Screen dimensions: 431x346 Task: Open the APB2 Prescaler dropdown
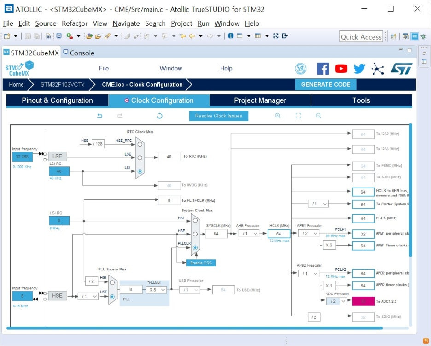click(309, 274)
